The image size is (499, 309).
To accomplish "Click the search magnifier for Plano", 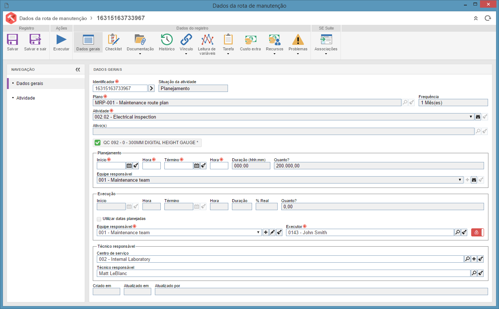I will [x=405, y=103].
